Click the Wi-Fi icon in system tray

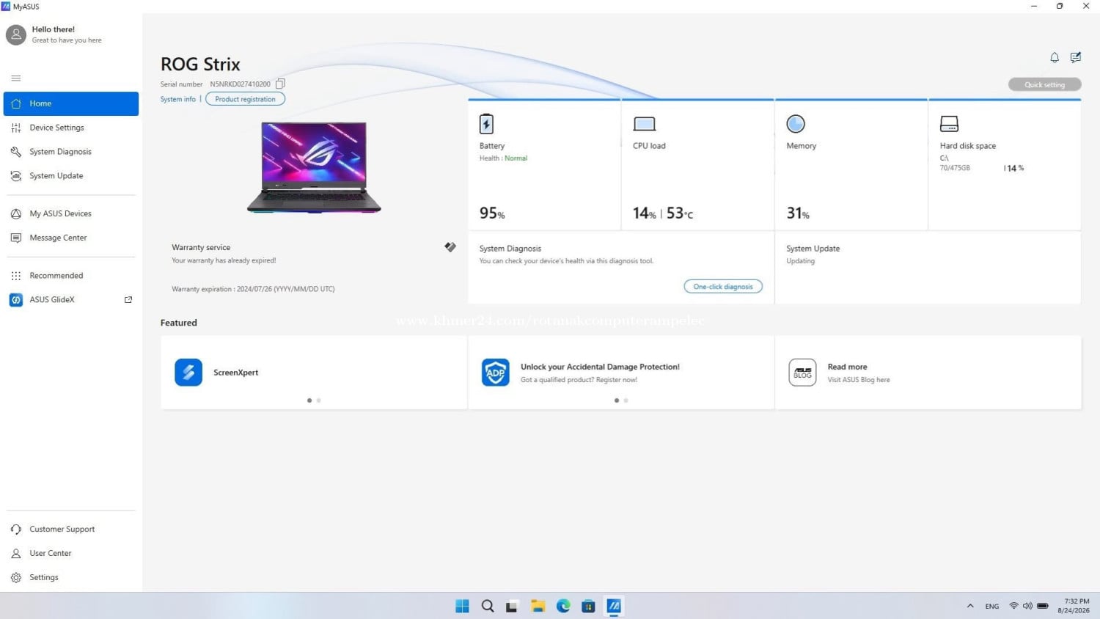pos(1013,606)
